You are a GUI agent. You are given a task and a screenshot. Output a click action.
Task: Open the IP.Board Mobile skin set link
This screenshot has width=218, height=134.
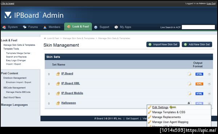coord(72,93)
